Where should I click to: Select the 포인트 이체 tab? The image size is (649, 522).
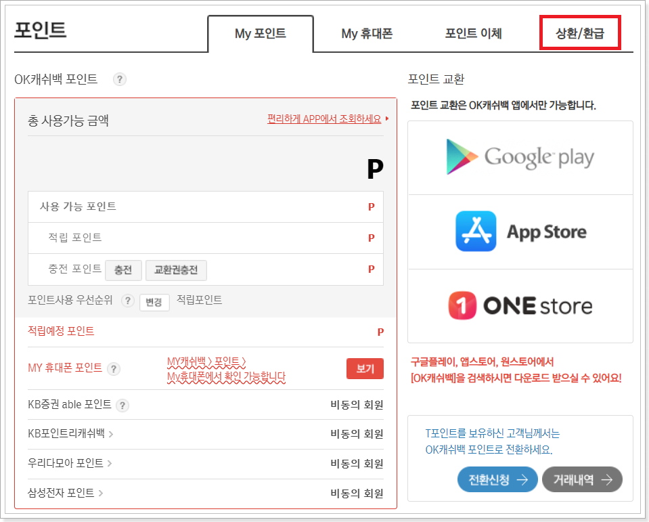coord(473,35)
